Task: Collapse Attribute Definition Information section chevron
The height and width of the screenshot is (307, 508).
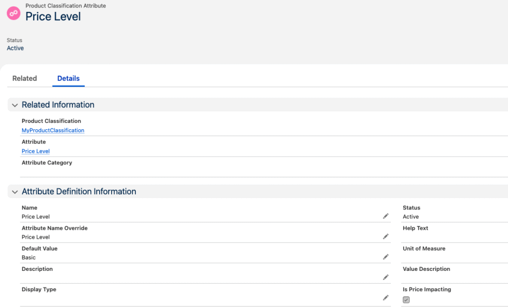Action: 15,192
